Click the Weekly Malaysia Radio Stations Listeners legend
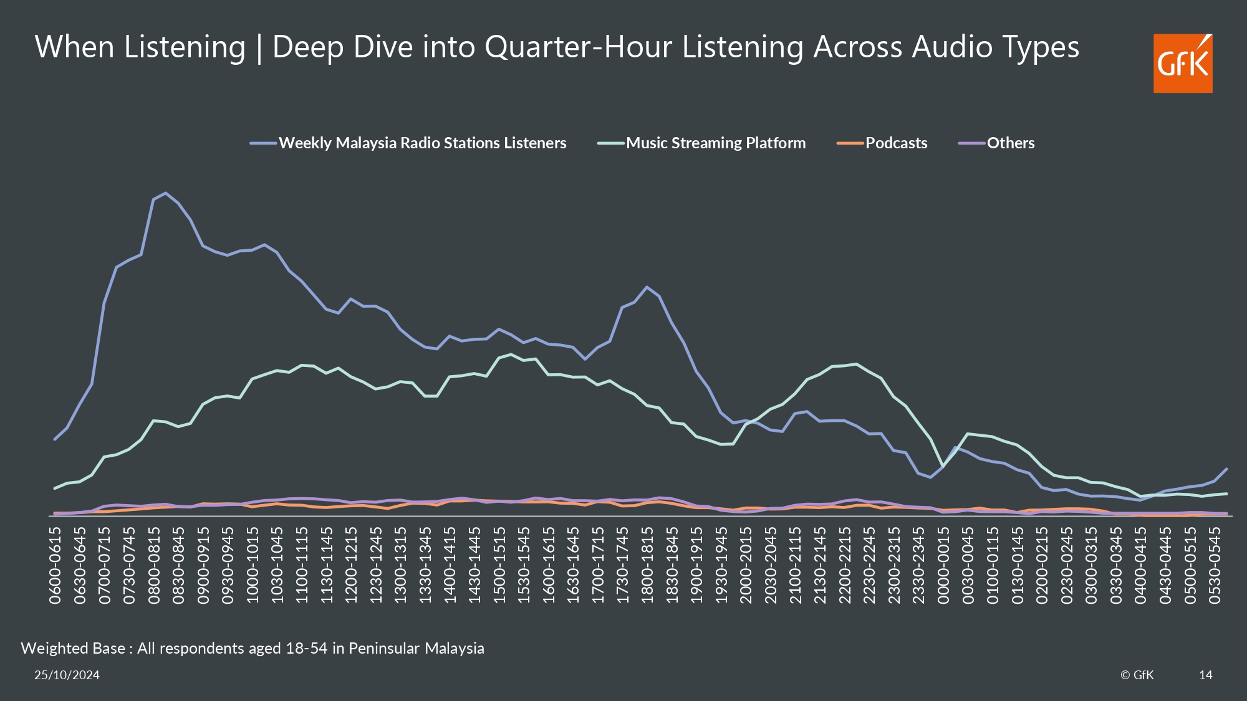Screen dimensions: 1247x701 click(422, 143)
